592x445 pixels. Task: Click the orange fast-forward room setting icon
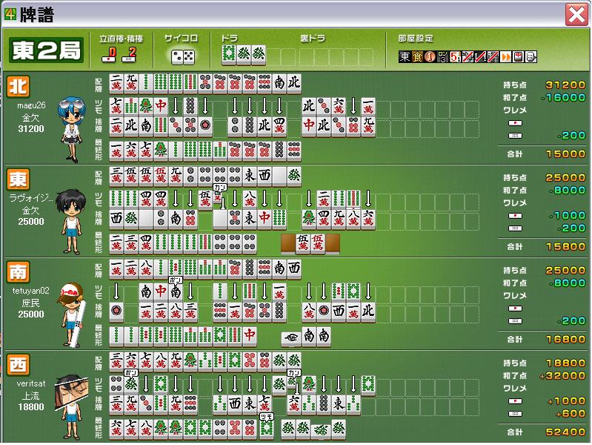pos(506,56)
